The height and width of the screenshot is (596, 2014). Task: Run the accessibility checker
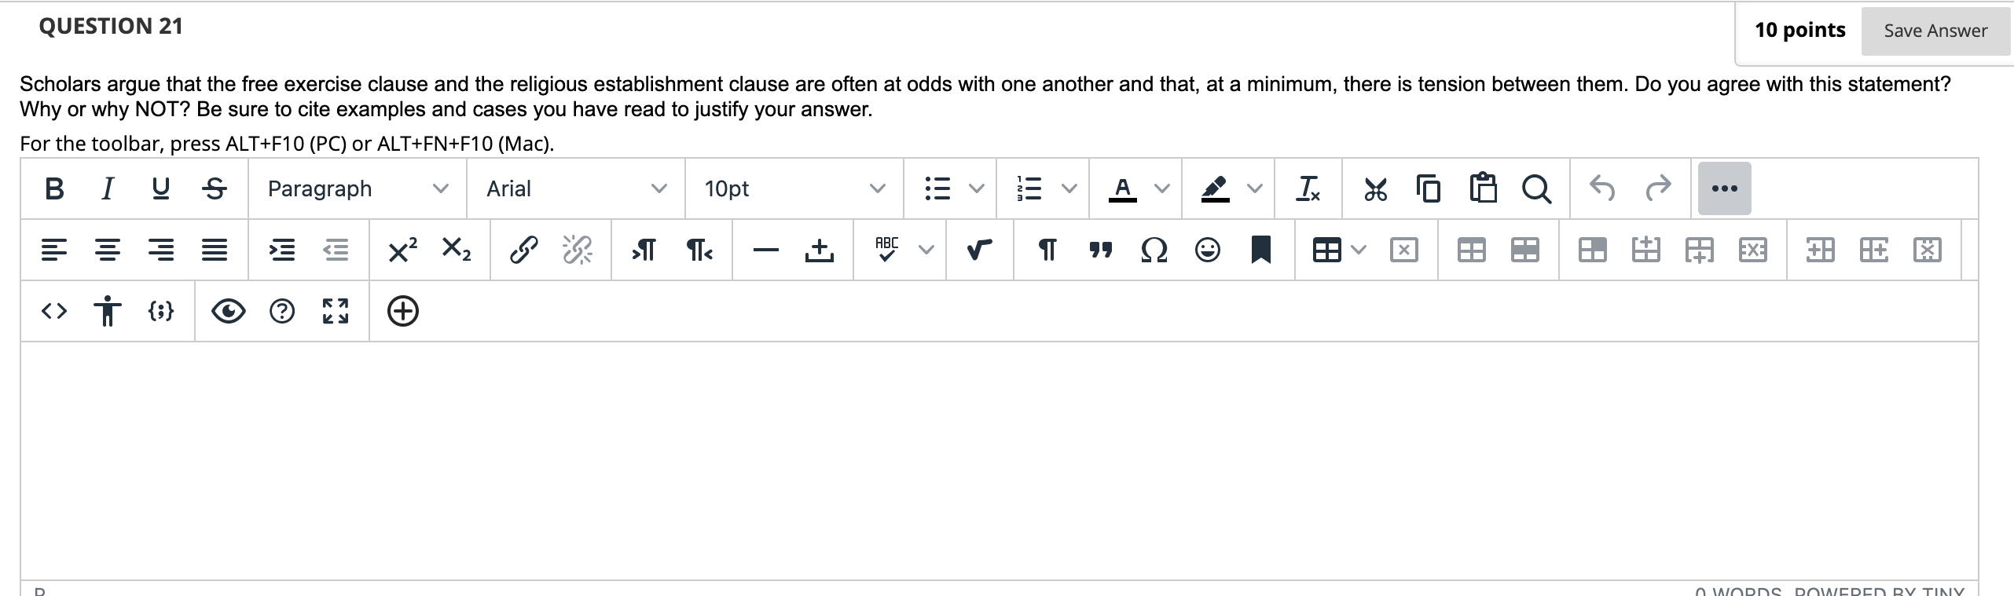[108, 311]
